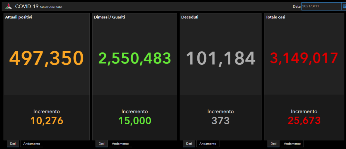Click the 10,276 increment value
The image size is (346, 149).
point(46,120)
